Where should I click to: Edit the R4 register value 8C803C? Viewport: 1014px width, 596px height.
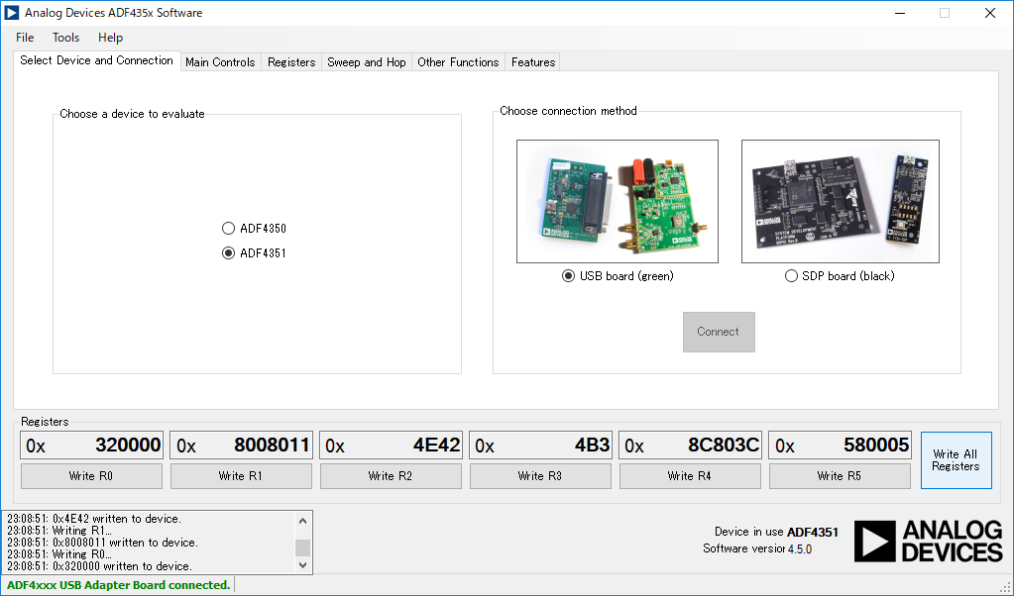pos(690,446)
